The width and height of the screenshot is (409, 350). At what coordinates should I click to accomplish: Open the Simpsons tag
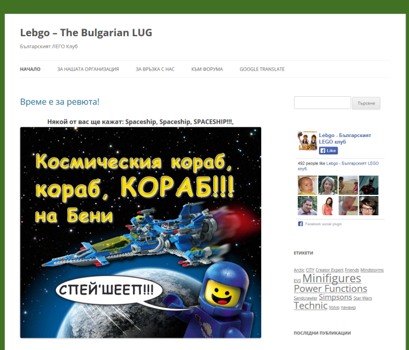[335, 297]
